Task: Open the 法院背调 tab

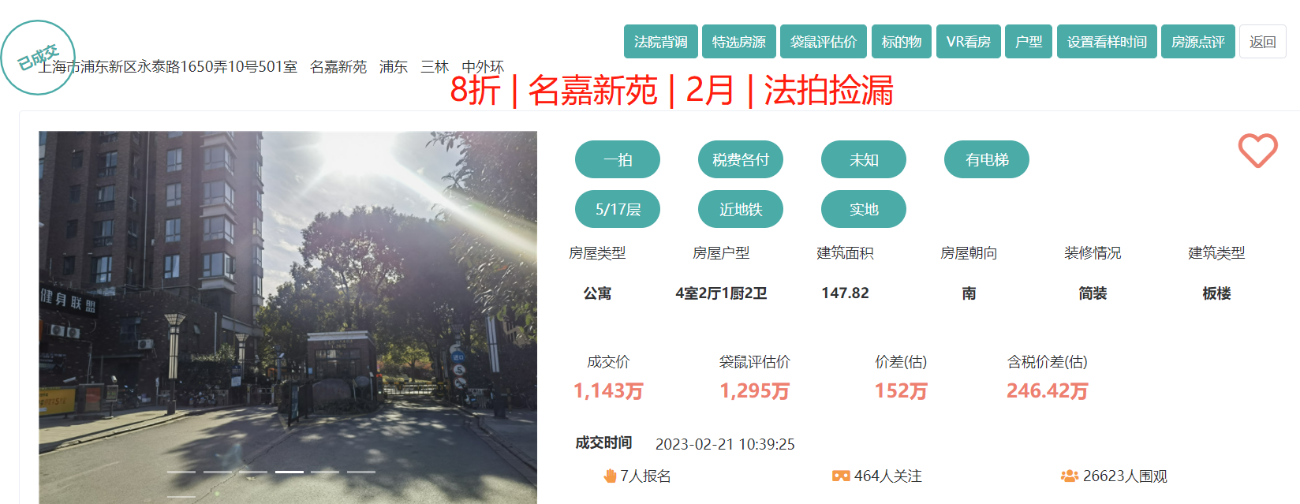Action: point(661,42)
